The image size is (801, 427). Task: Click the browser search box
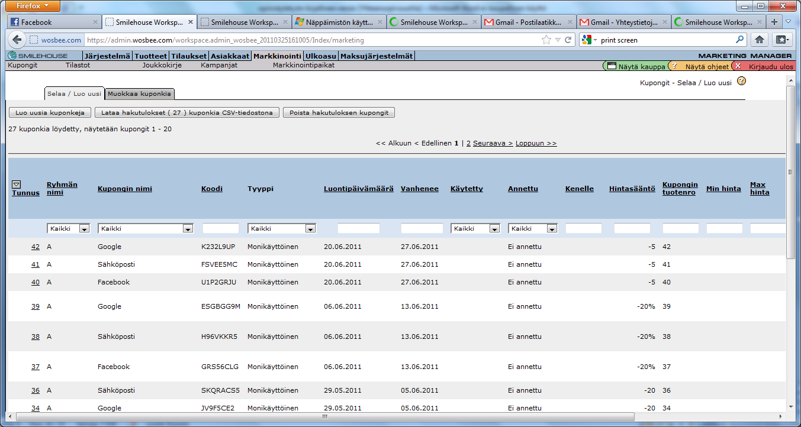pos(667,40)
